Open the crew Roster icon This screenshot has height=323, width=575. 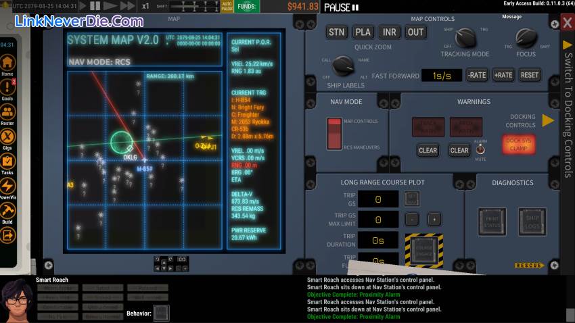point(7,112)
